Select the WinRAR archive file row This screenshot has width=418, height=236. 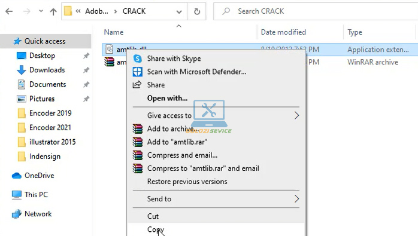click(x=260, y=62)
